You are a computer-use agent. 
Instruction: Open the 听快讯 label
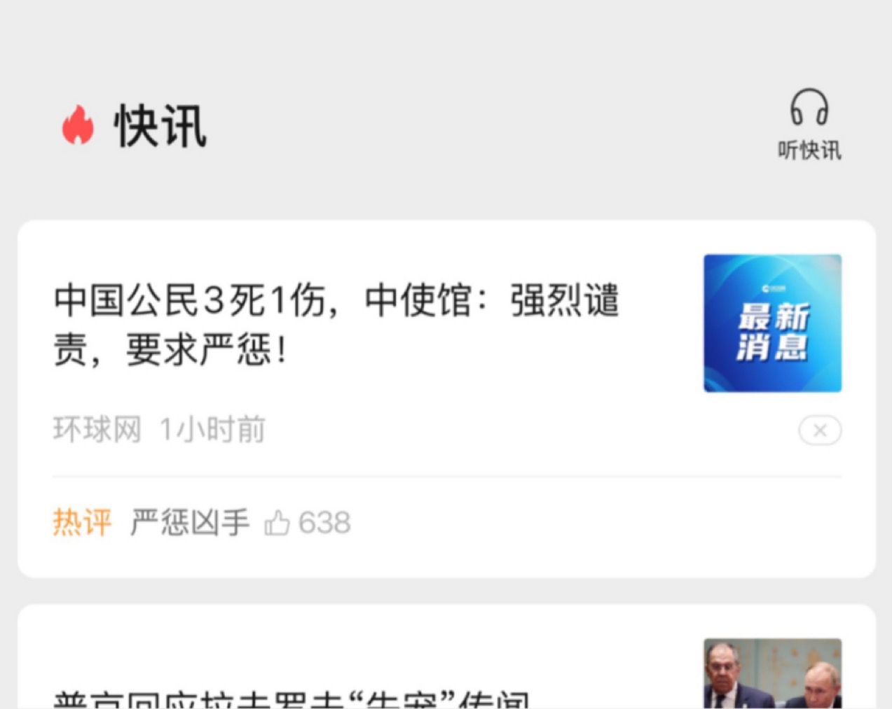(809, 150)
